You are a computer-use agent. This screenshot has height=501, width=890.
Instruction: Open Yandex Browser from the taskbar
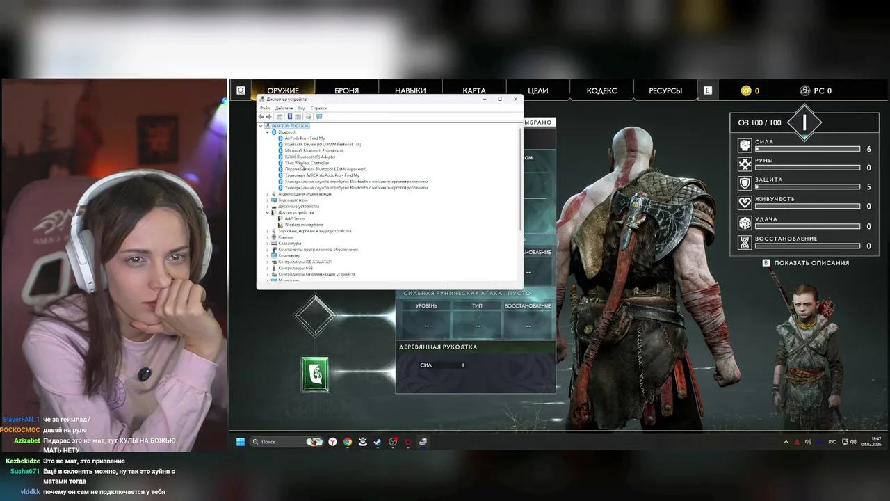point(333,442)
